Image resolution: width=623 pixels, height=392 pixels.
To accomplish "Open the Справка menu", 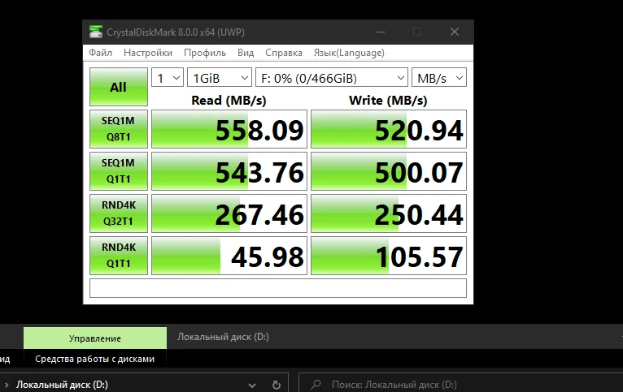I will click(284, 53).
